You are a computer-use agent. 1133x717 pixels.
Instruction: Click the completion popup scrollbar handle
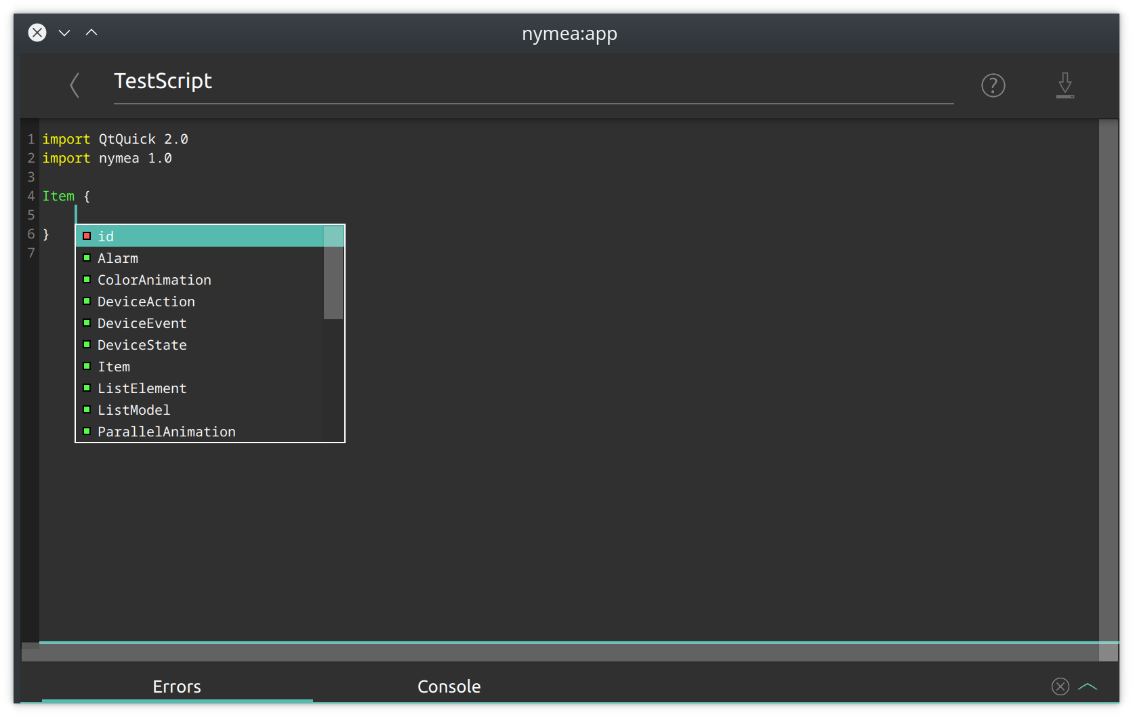(333, 272)
